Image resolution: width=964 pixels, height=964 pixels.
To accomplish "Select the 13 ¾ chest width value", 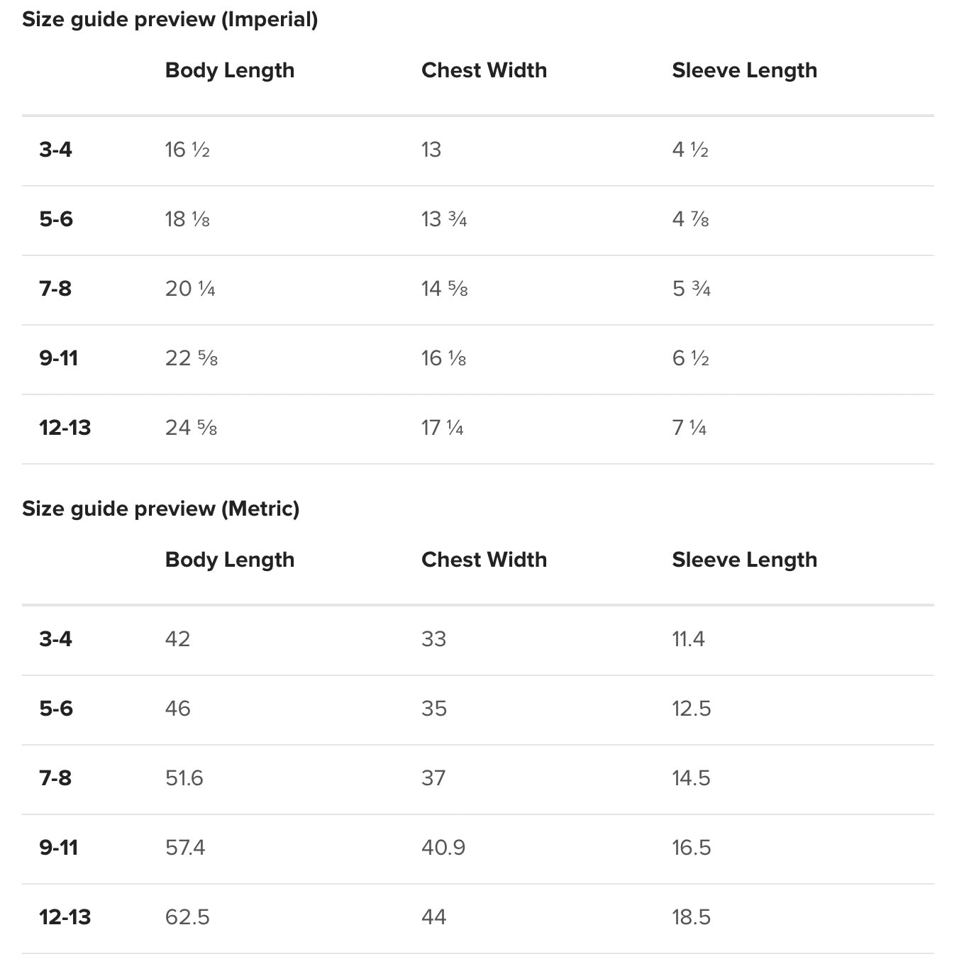I will click(444, 219).
